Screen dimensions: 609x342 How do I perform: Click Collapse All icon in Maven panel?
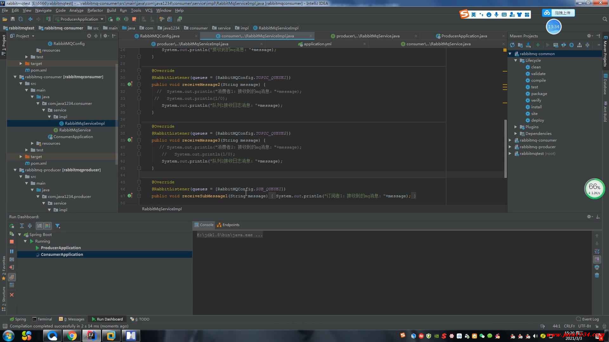click(587, 45)
